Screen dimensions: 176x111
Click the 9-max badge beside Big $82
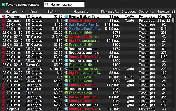point(66,40)
